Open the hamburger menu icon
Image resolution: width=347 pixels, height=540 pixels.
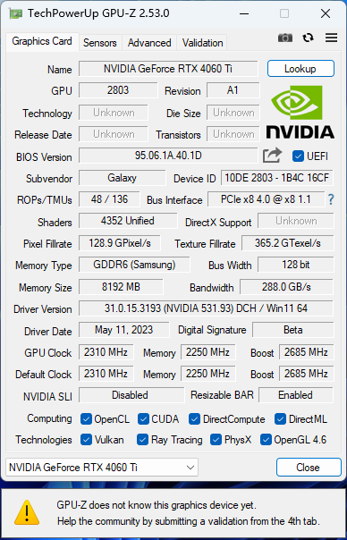(x=331, y=38)
